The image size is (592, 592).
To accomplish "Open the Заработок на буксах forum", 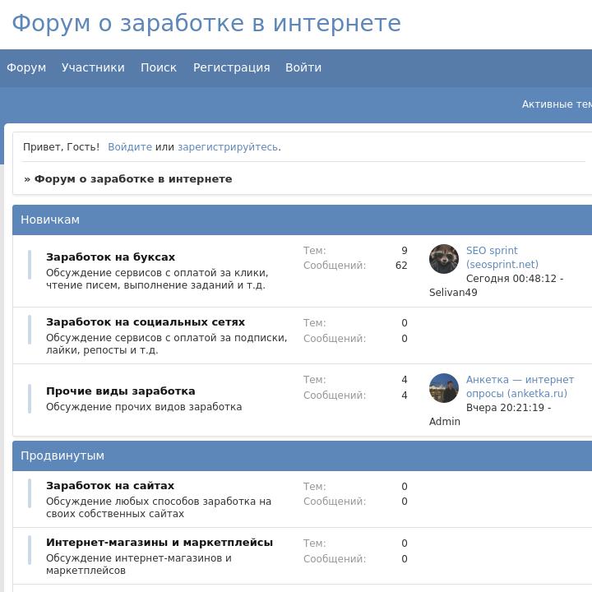I will coord(111,257).
